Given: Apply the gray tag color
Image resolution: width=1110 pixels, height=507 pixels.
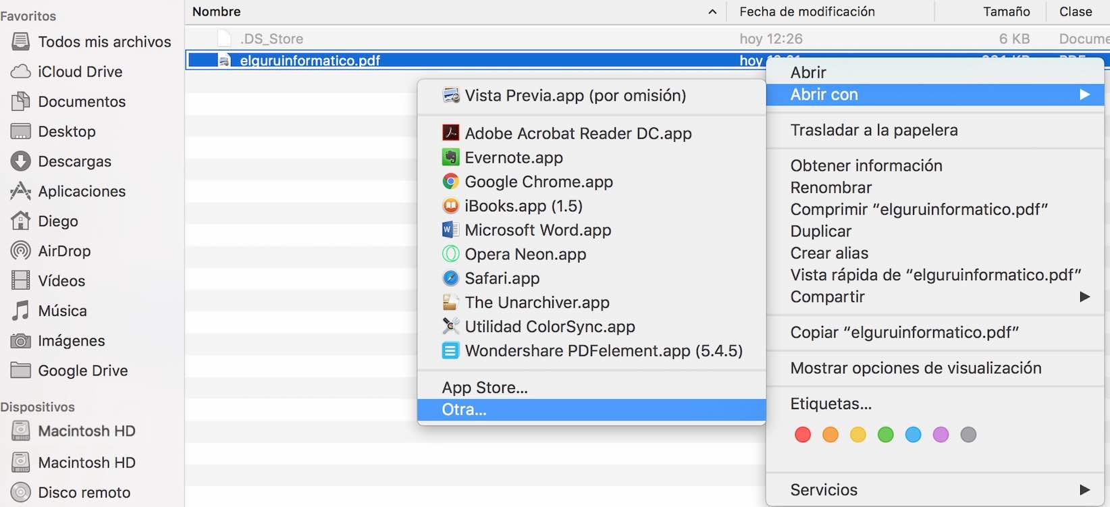Looking at the screenshot, I should 968,435.
